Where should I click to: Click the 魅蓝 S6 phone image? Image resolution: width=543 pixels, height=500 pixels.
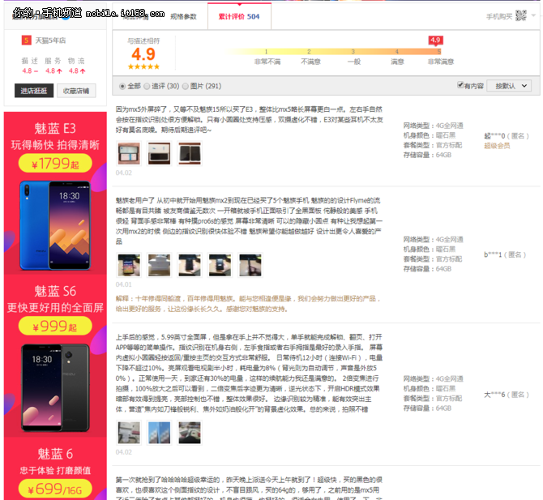pos(55,388)
